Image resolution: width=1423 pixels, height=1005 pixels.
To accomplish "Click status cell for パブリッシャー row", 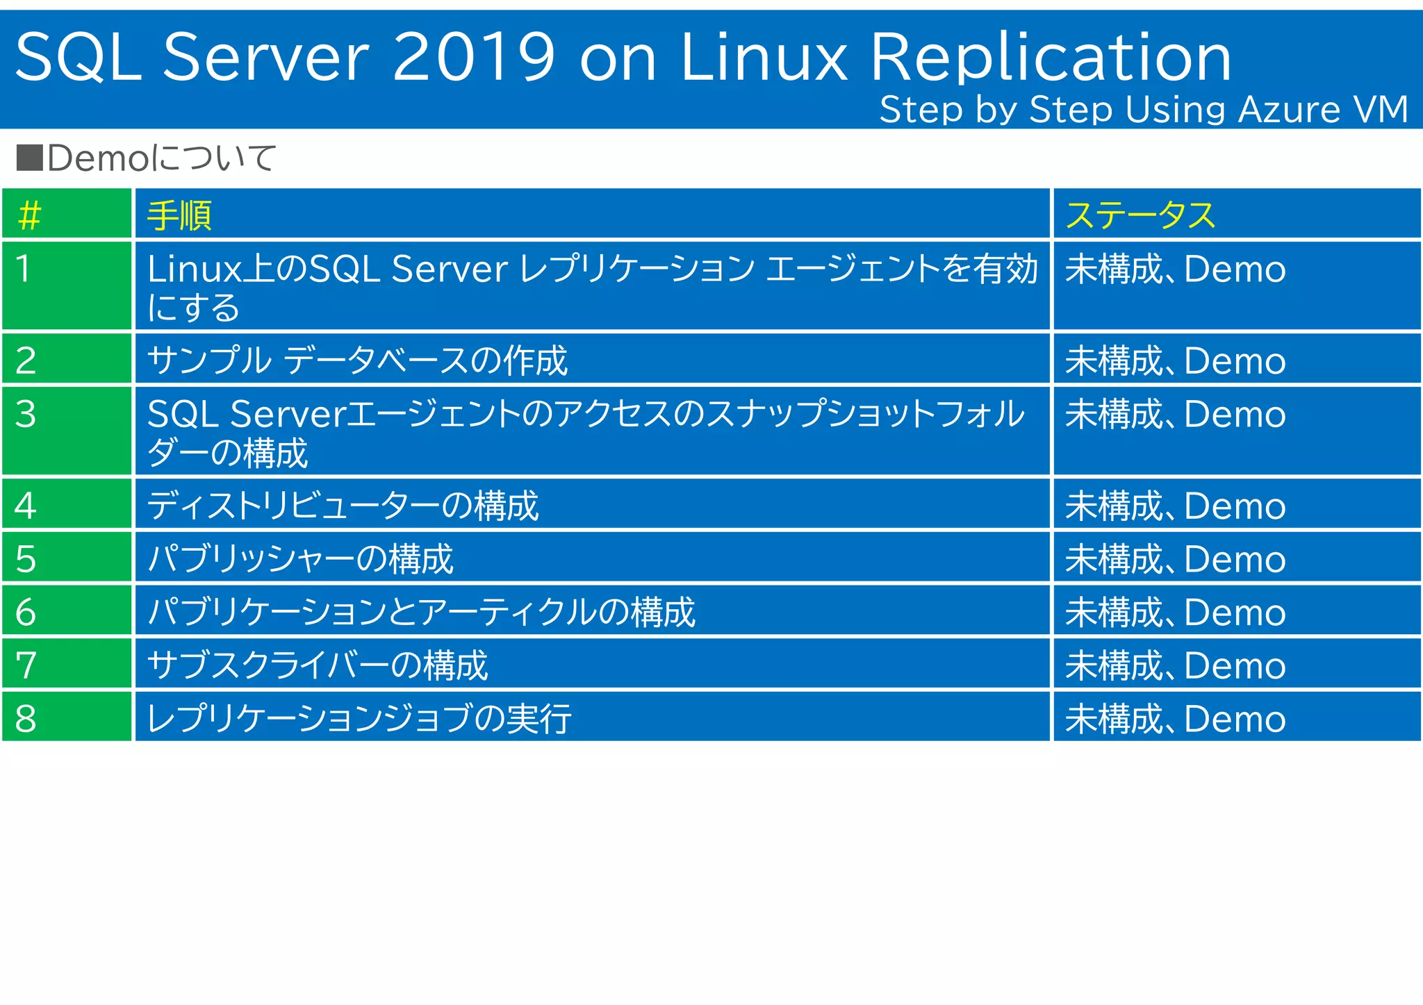I will pos(1237,557).
